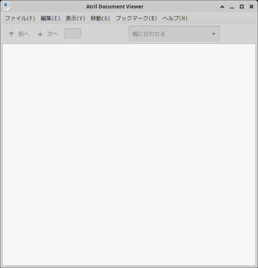Go to previous page with 前へ
This screenshot has height=268, width=258.
point(19,34)
